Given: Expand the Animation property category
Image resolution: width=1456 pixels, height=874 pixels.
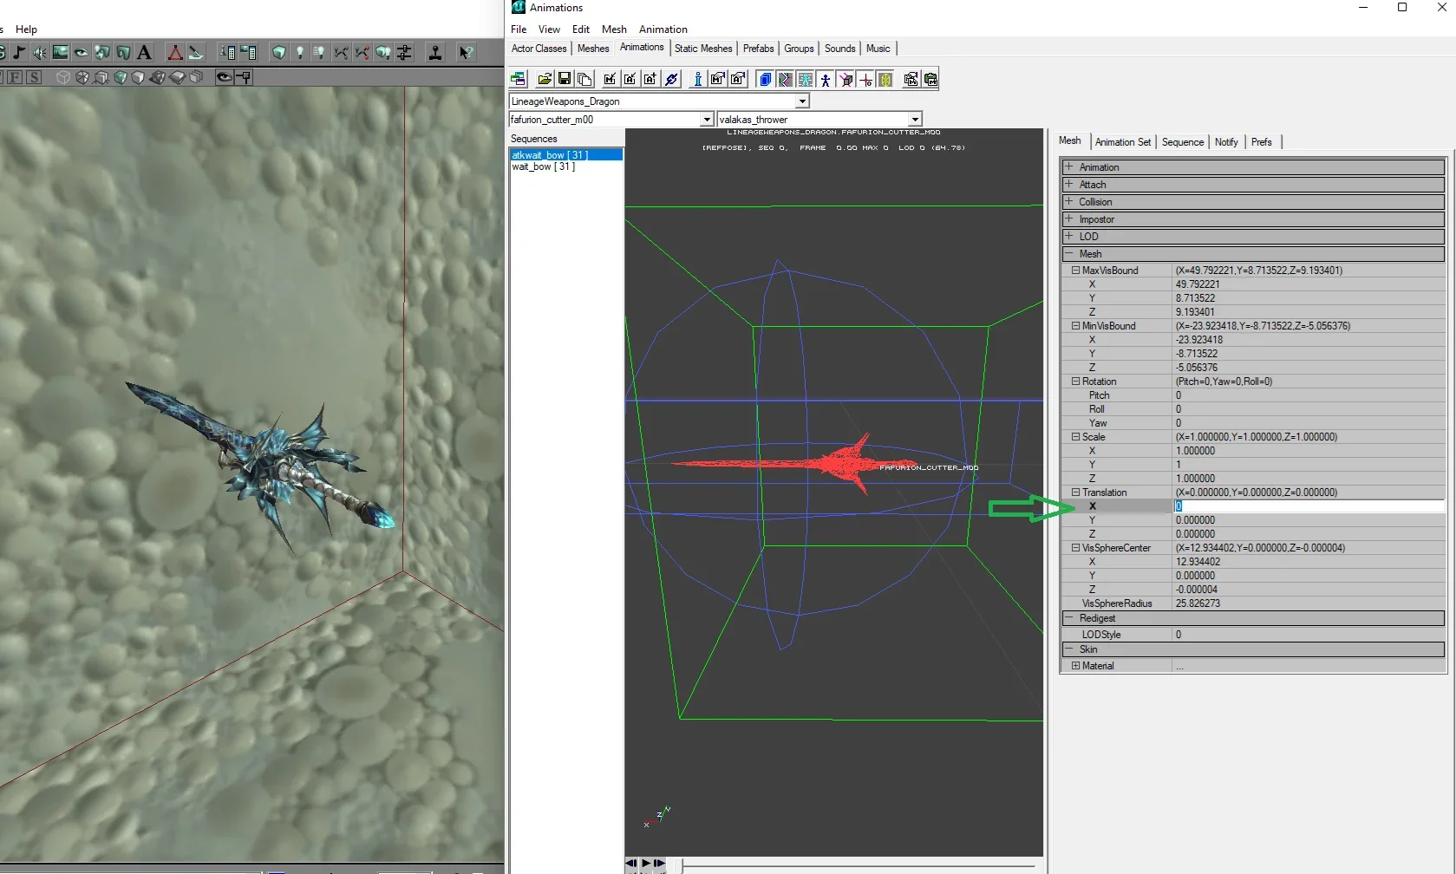Looking at the screenshot, I should pyautogui.click(x=1069, y=166).
